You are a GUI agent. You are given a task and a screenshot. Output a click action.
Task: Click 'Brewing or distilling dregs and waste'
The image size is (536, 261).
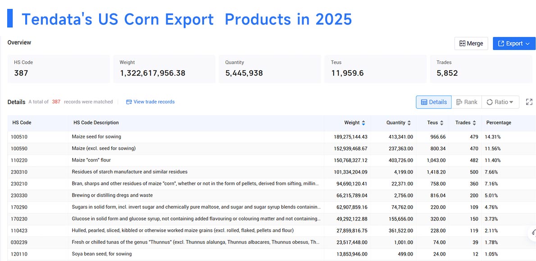point(112,195)
